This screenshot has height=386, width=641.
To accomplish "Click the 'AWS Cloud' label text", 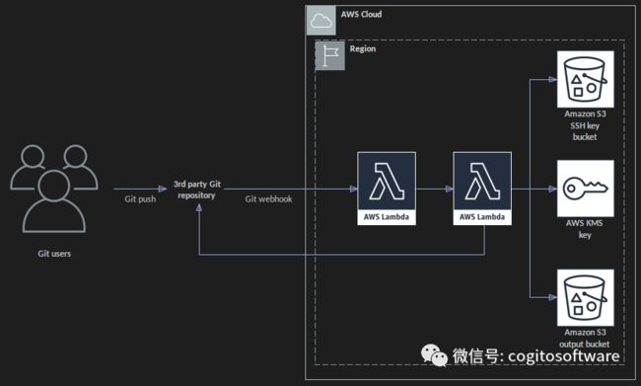I will (361, 15).
